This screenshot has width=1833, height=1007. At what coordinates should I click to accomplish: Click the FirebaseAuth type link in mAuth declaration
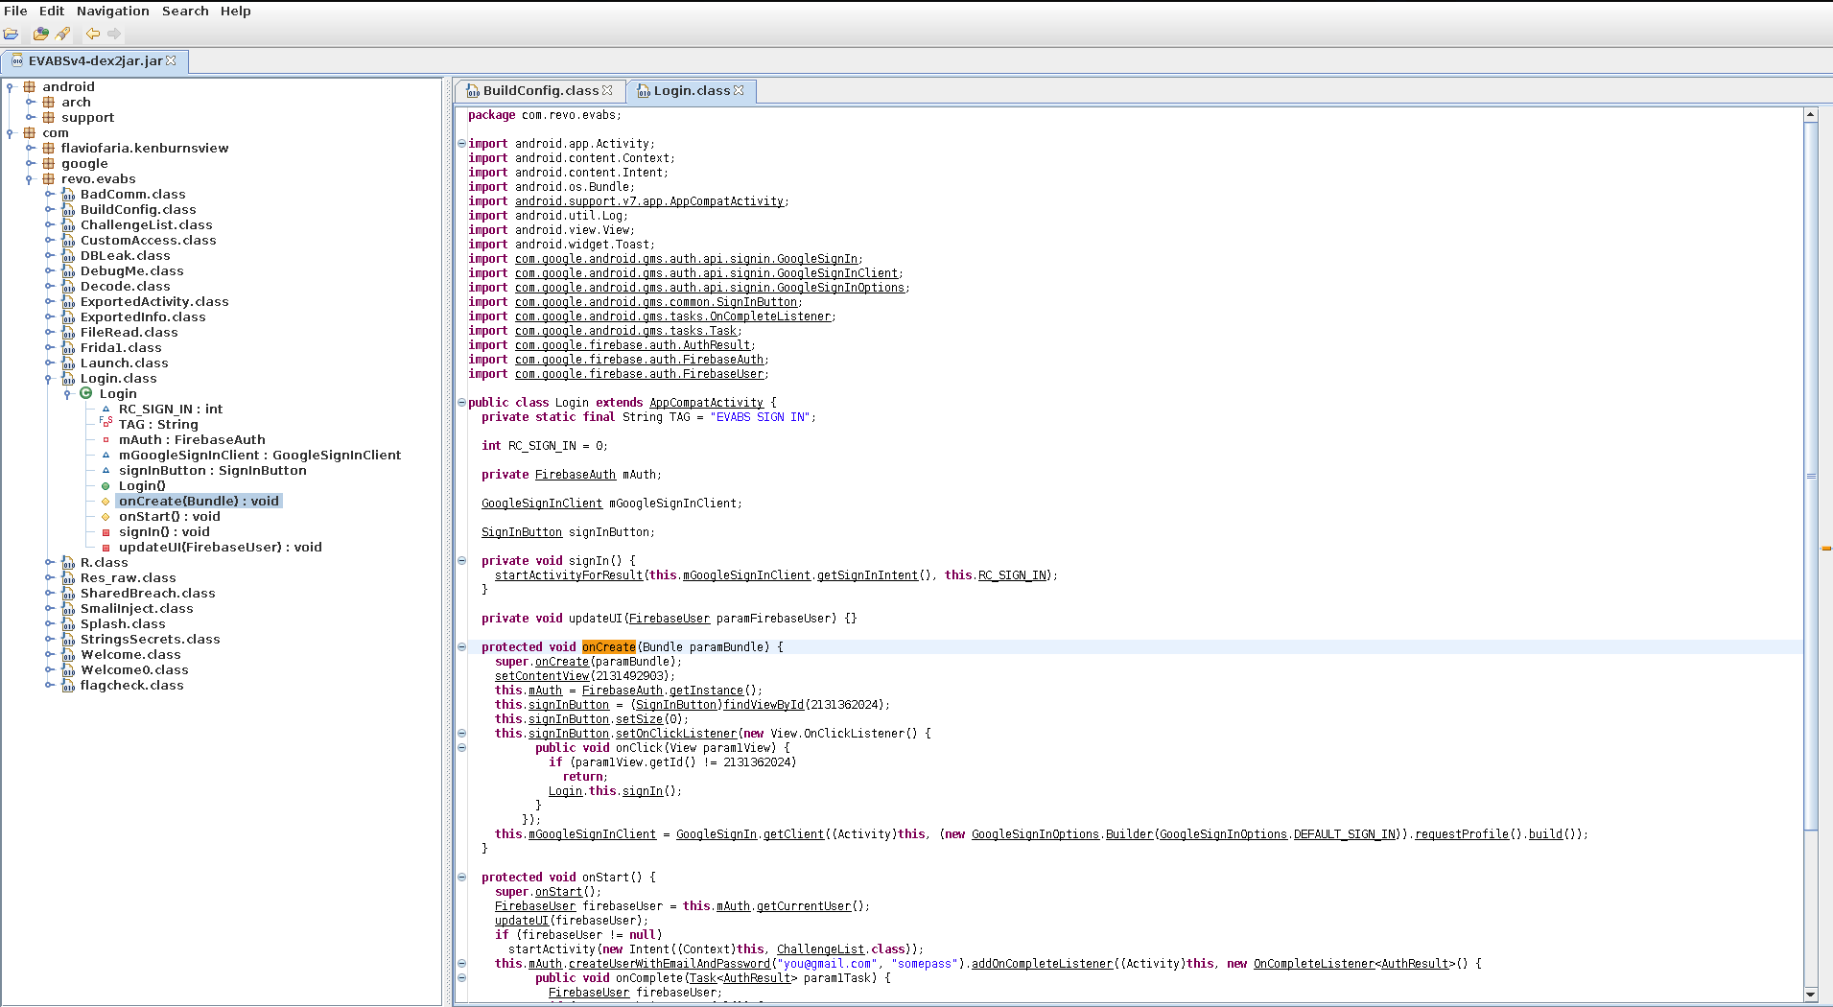pos(575,474)
